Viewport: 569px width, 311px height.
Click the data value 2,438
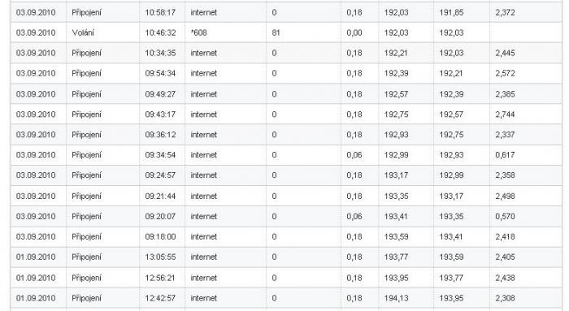[505, 278]
